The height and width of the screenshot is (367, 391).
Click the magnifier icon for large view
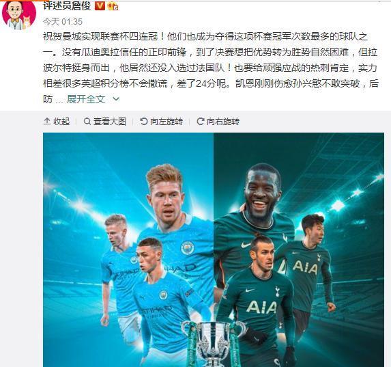click(x=87, y=122)
